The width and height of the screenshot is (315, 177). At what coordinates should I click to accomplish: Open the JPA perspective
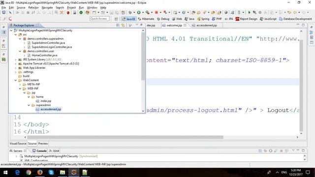click(229, 19)
